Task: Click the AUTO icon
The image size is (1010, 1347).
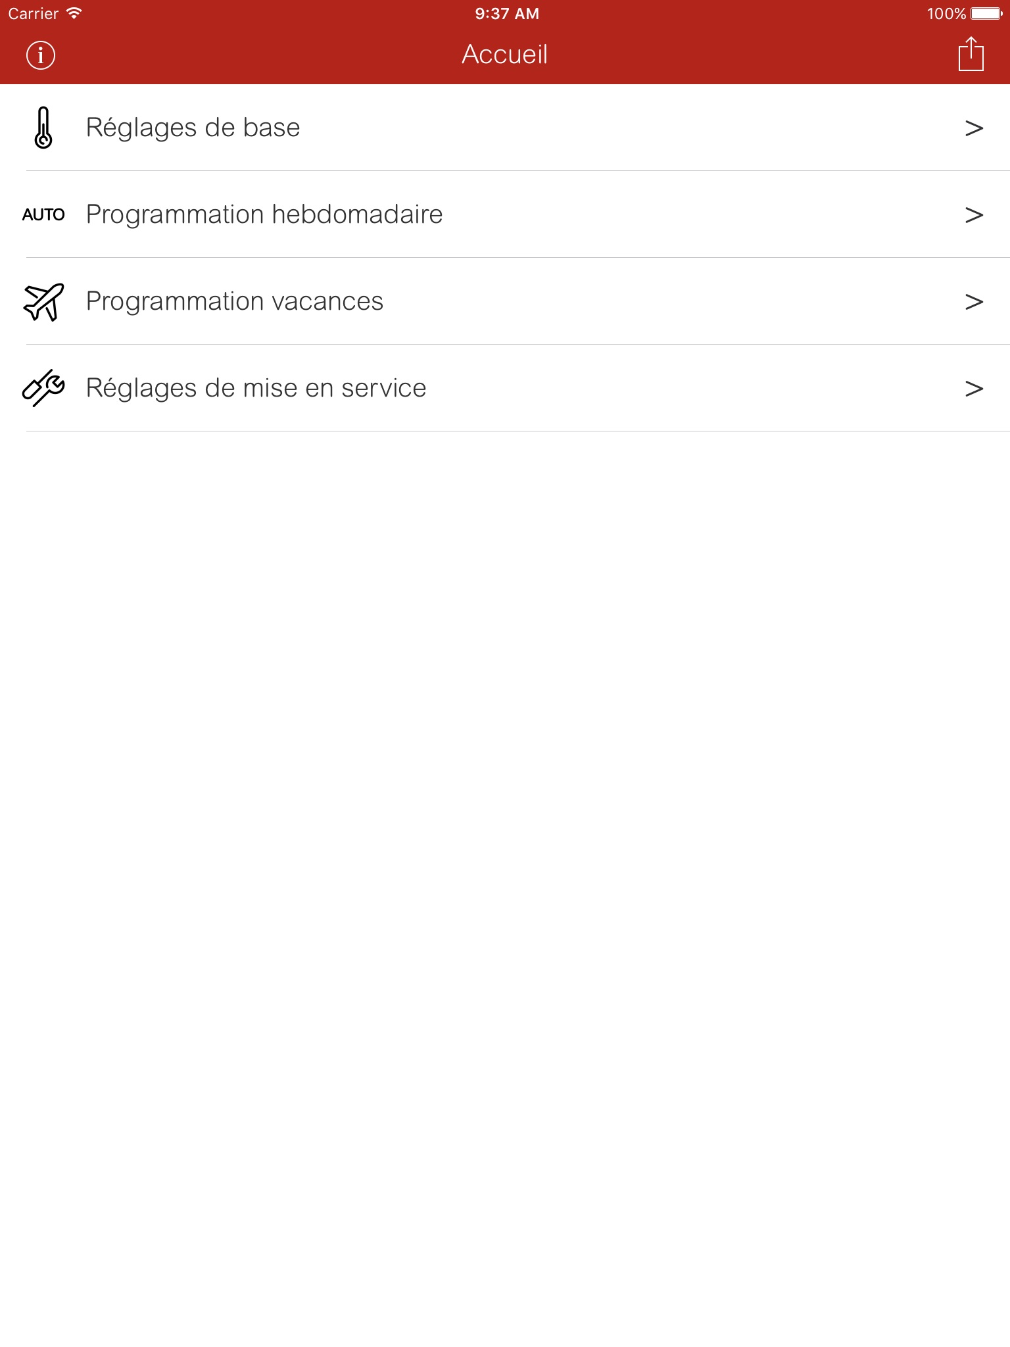Action: tap(43, 214)
